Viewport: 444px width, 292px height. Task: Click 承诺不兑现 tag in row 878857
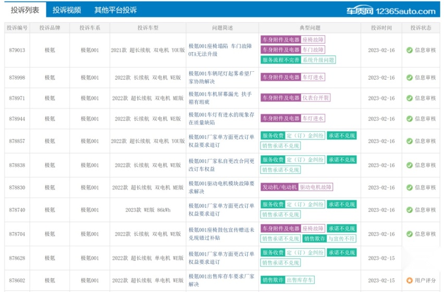pos(342,135)
